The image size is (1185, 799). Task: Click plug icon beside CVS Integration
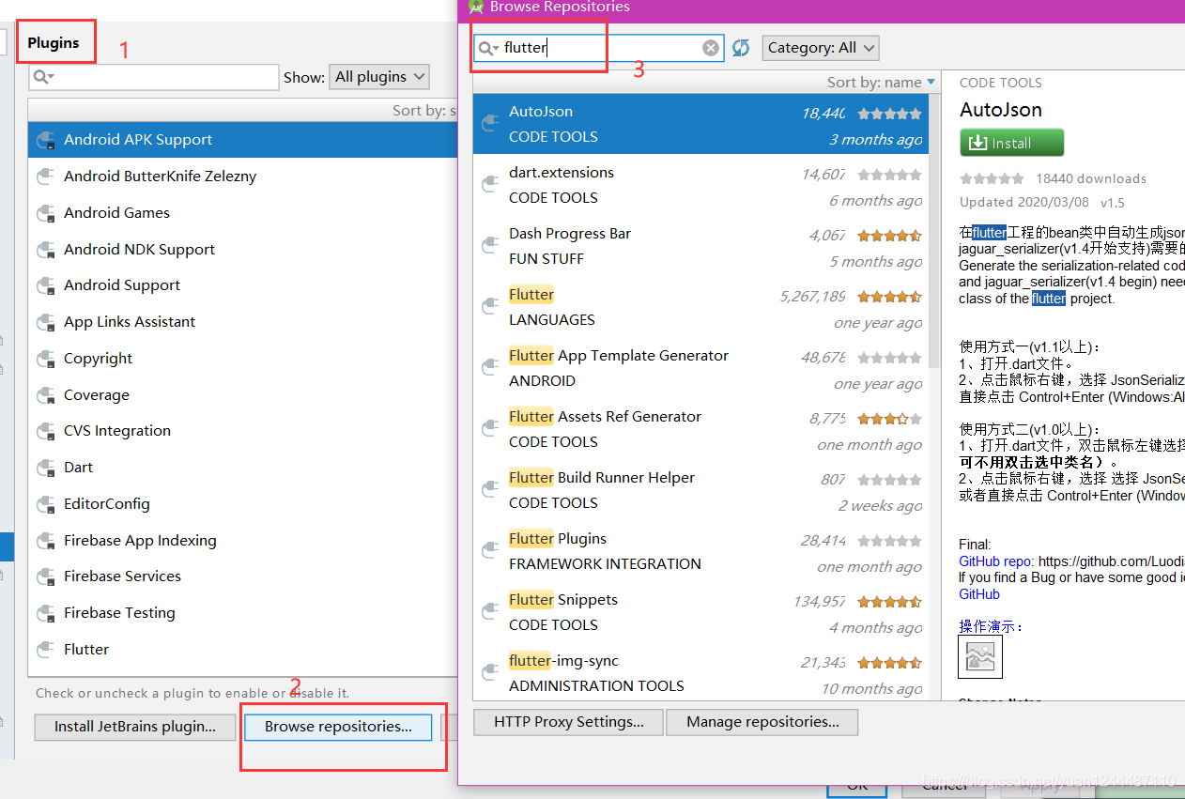[46, 431]
